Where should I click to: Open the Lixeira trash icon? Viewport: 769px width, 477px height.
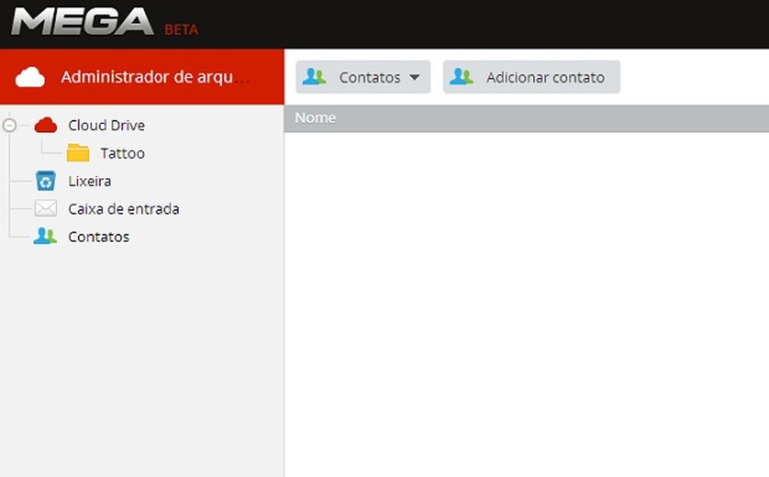[x=44, y=180]
